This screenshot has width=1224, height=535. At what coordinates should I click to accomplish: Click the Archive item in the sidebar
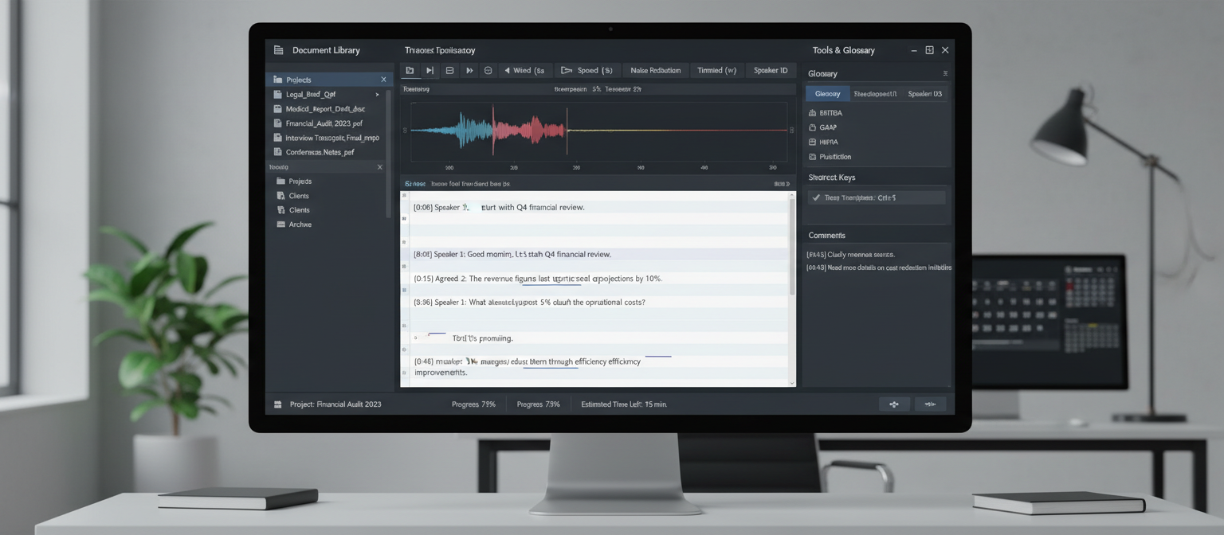300,225
